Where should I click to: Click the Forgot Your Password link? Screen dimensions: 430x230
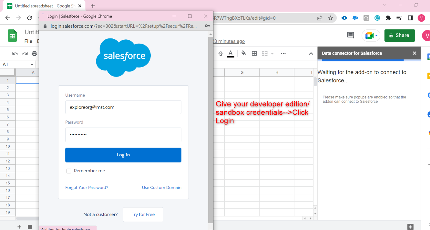coord(87,187)
